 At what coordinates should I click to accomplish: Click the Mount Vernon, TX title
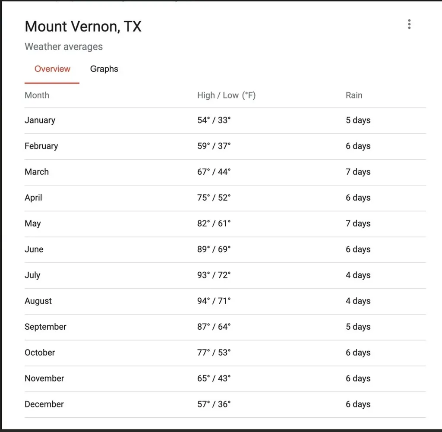(83, 26)
